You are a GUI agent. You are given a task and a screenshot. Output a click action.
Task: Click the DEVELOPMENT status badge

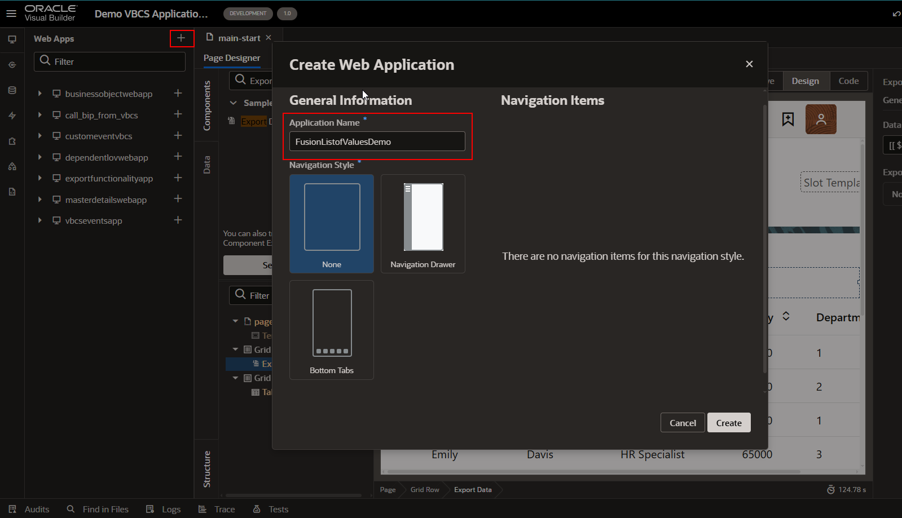click(248, 14)
